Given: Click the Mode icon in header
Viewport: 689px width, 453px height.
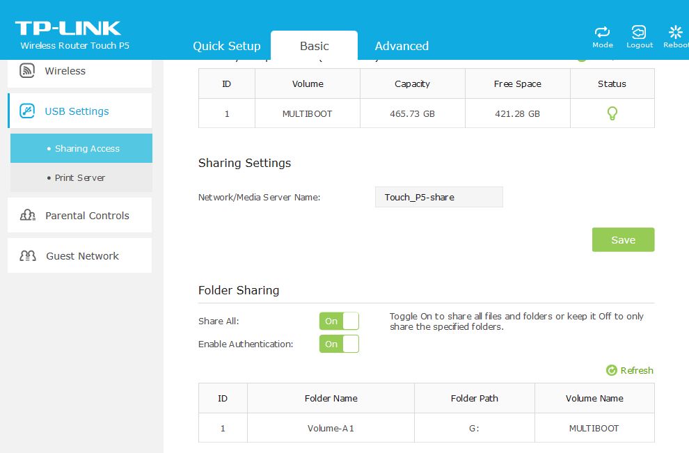Looking at the screenshot, I should (x=602, y=31).
